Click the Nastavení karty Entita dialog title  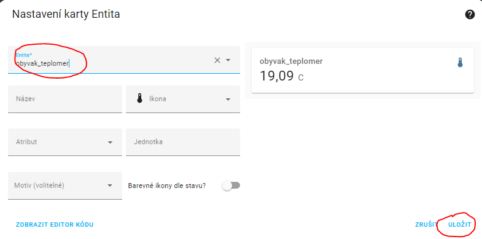(66, 14)
